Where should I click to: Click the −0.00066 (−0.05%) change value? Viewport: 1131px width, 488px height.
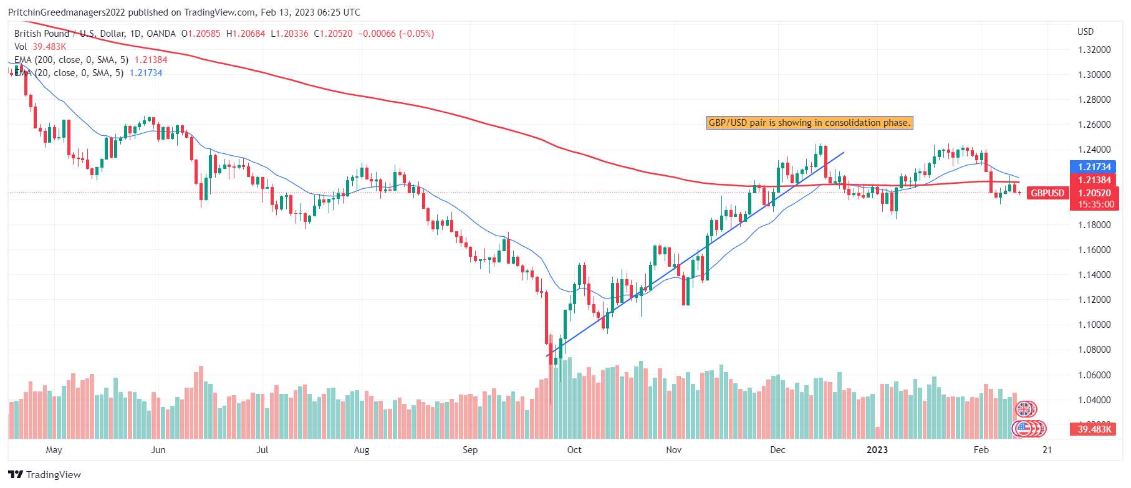point(396,34)
